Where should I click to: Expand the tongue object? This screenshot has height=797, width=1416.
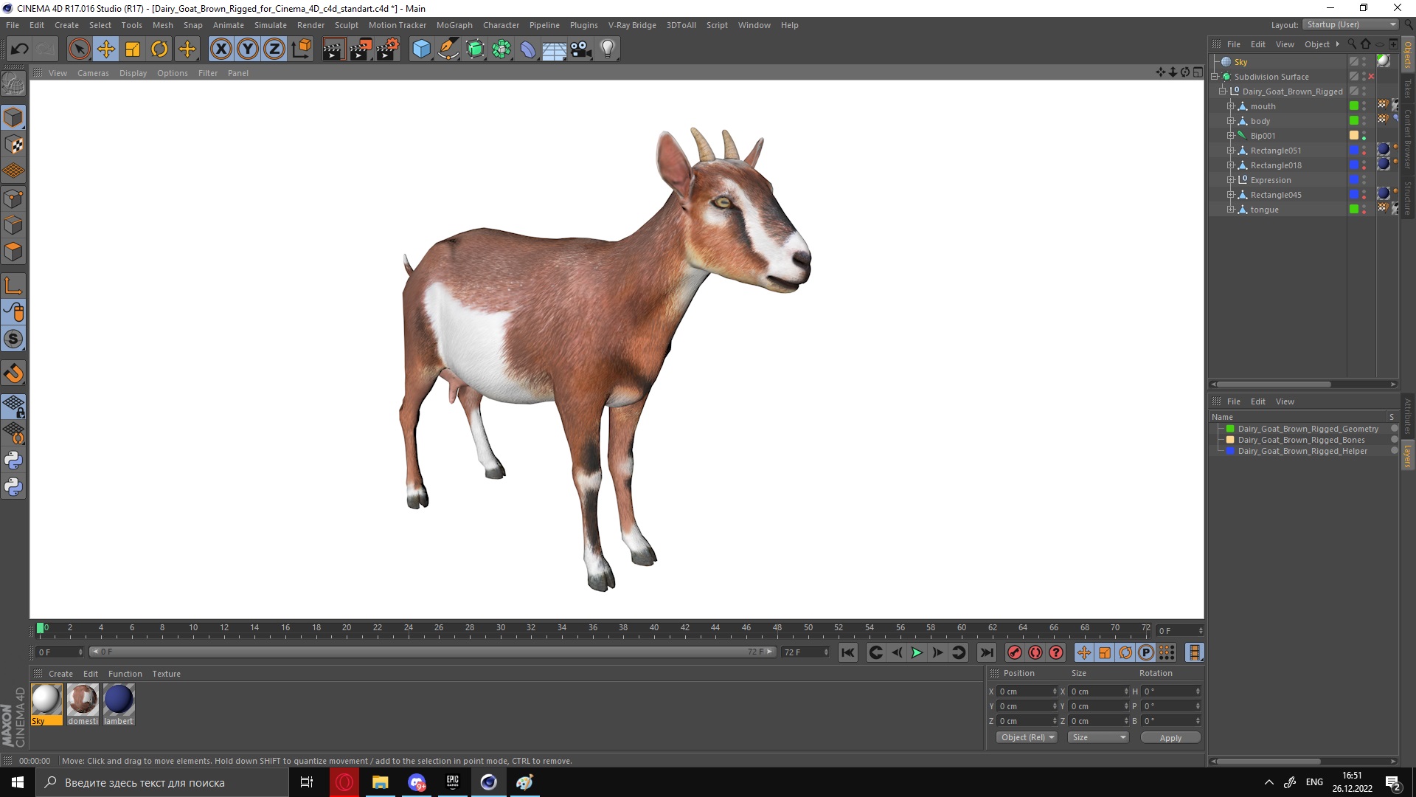[x=1230, y=210]
